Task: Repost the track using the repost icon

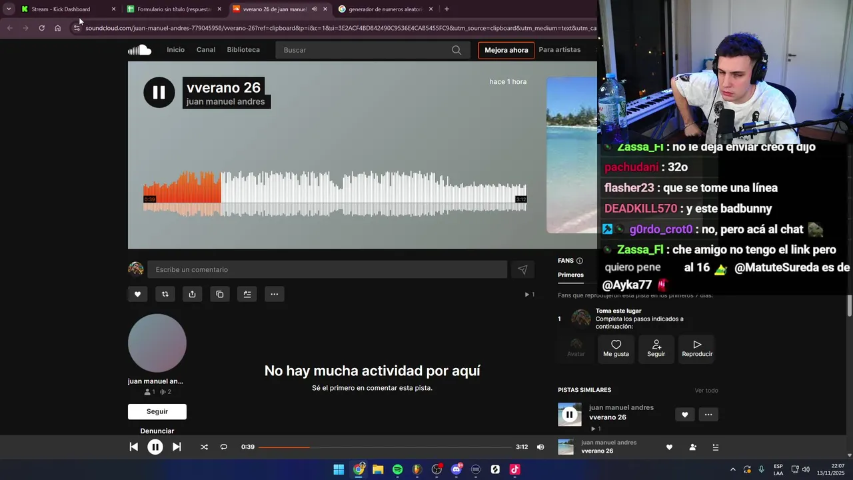Action: tap(165, 294)
